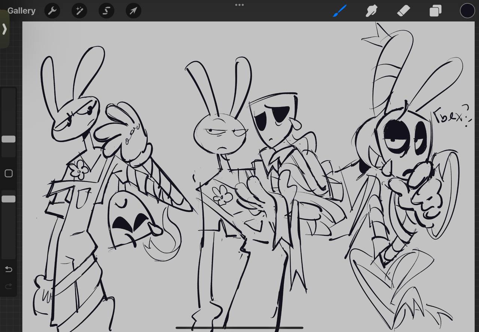Tap the home indicator bar at bottom
This screenshot has width=479, height=332.
tap(239, 328)
